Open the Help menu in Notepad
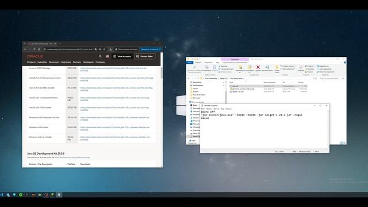 [x=228, y=109]
